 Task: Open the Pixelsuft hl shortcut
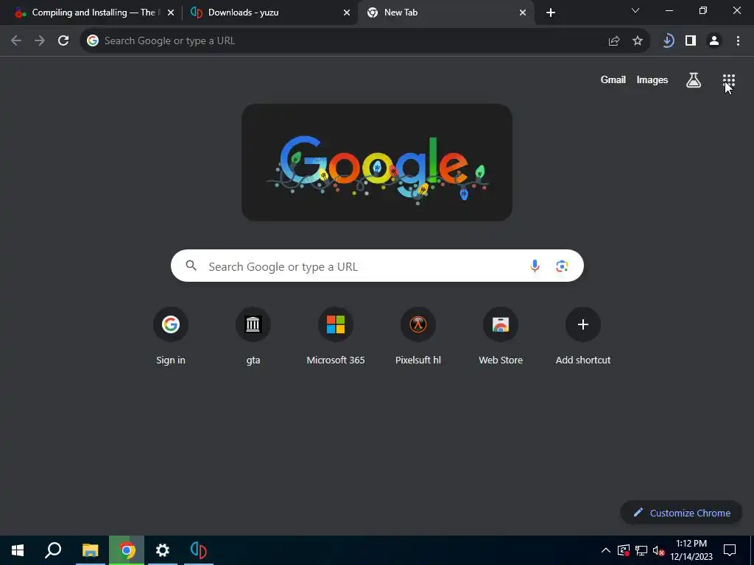[x=418, y=336]
